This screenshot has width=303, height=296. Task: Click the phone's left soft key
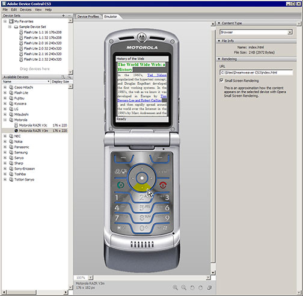pyautogui.click(x=123, y=158)
